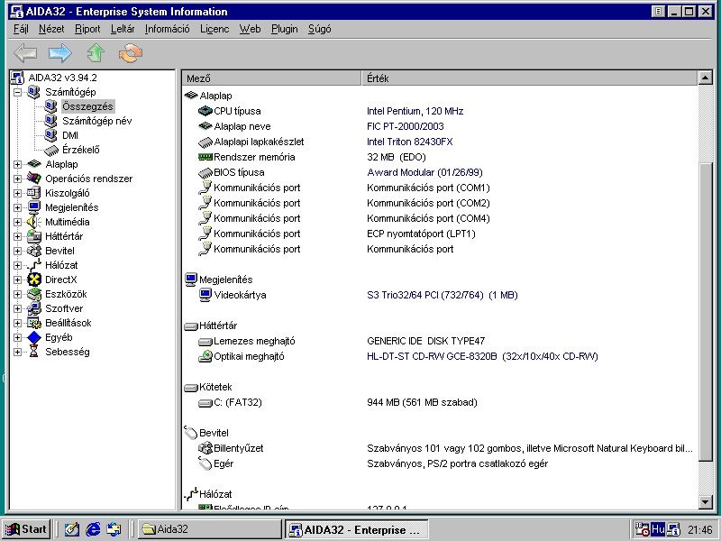Click the Rendszer memória RAM icon
721x541 pixels.
click(205, 157)
